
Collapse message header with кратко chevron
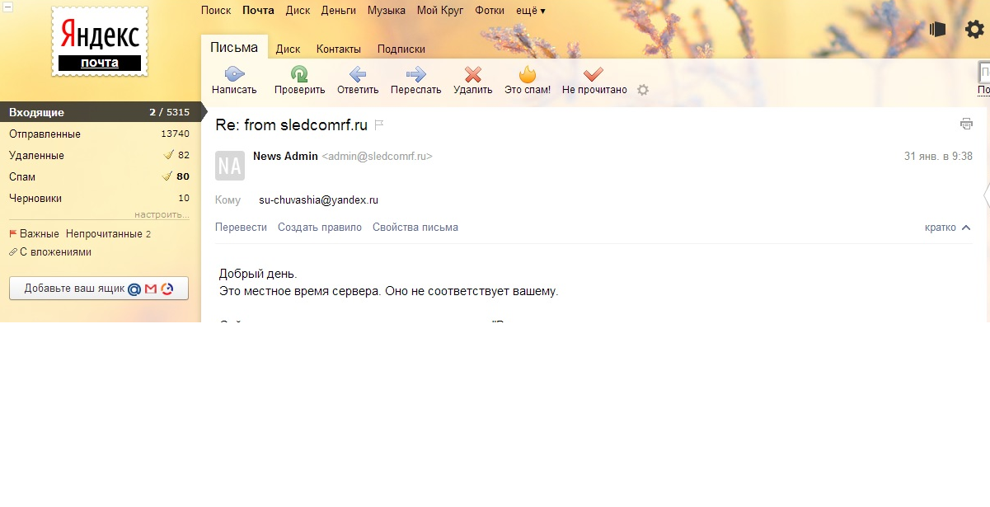pos(966,228)
